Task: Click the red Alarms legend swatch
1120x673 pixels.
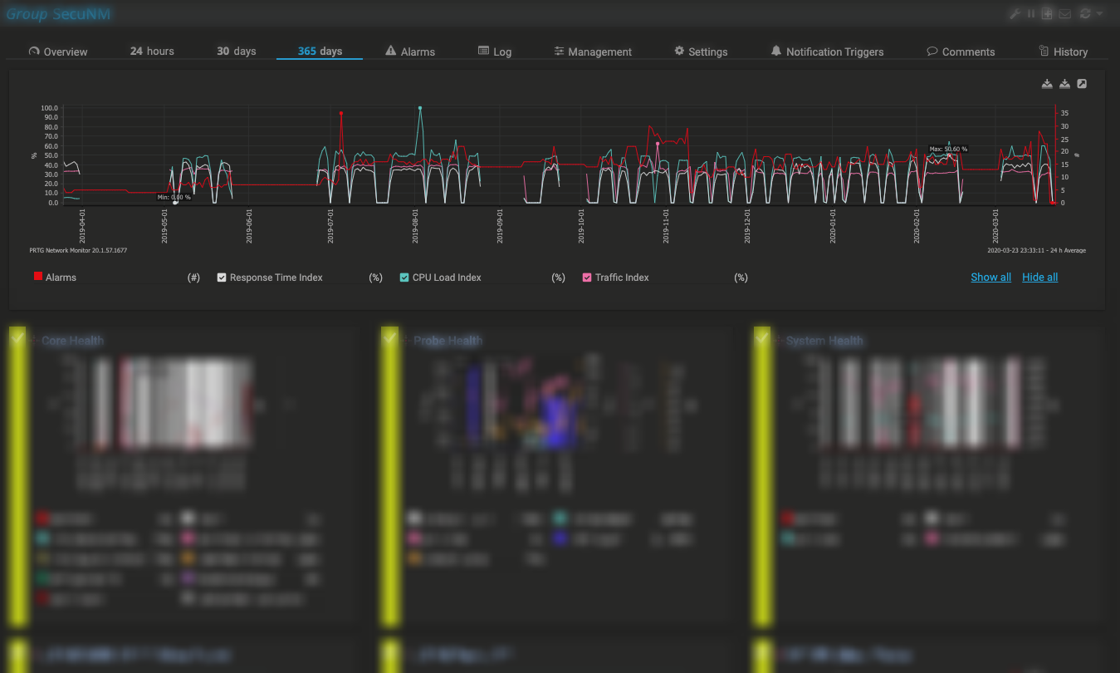Action: [38, 277]
